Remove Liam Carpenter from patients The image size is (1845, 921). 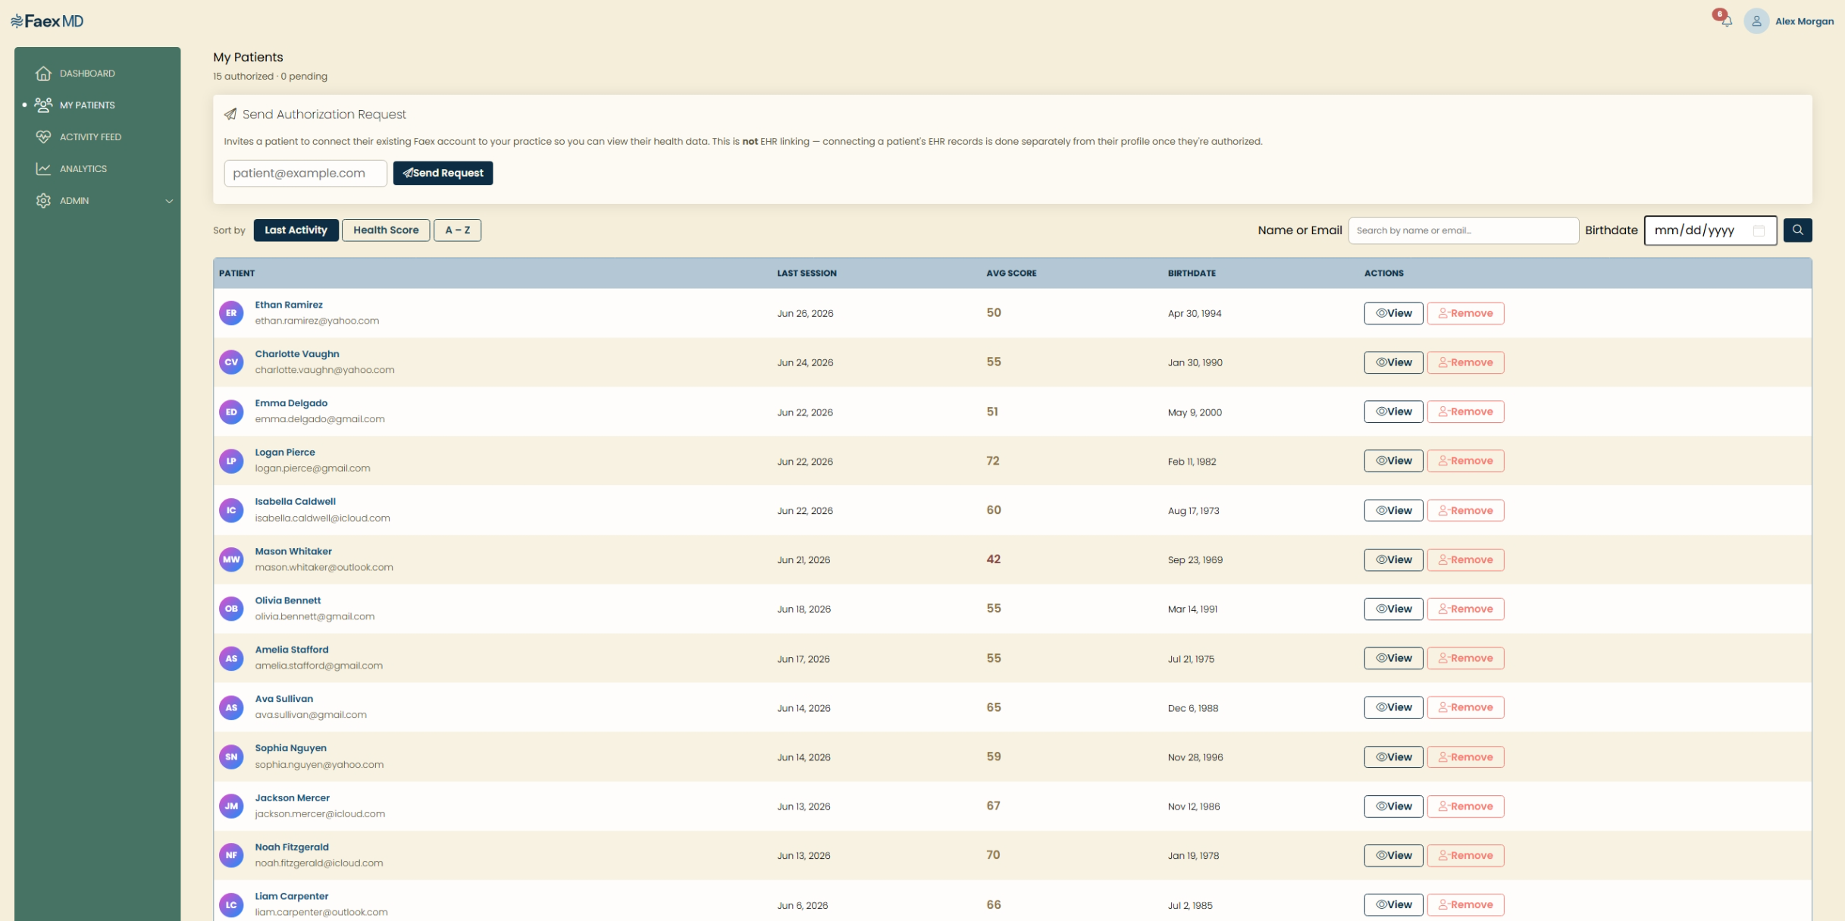tap(1465, 904)
